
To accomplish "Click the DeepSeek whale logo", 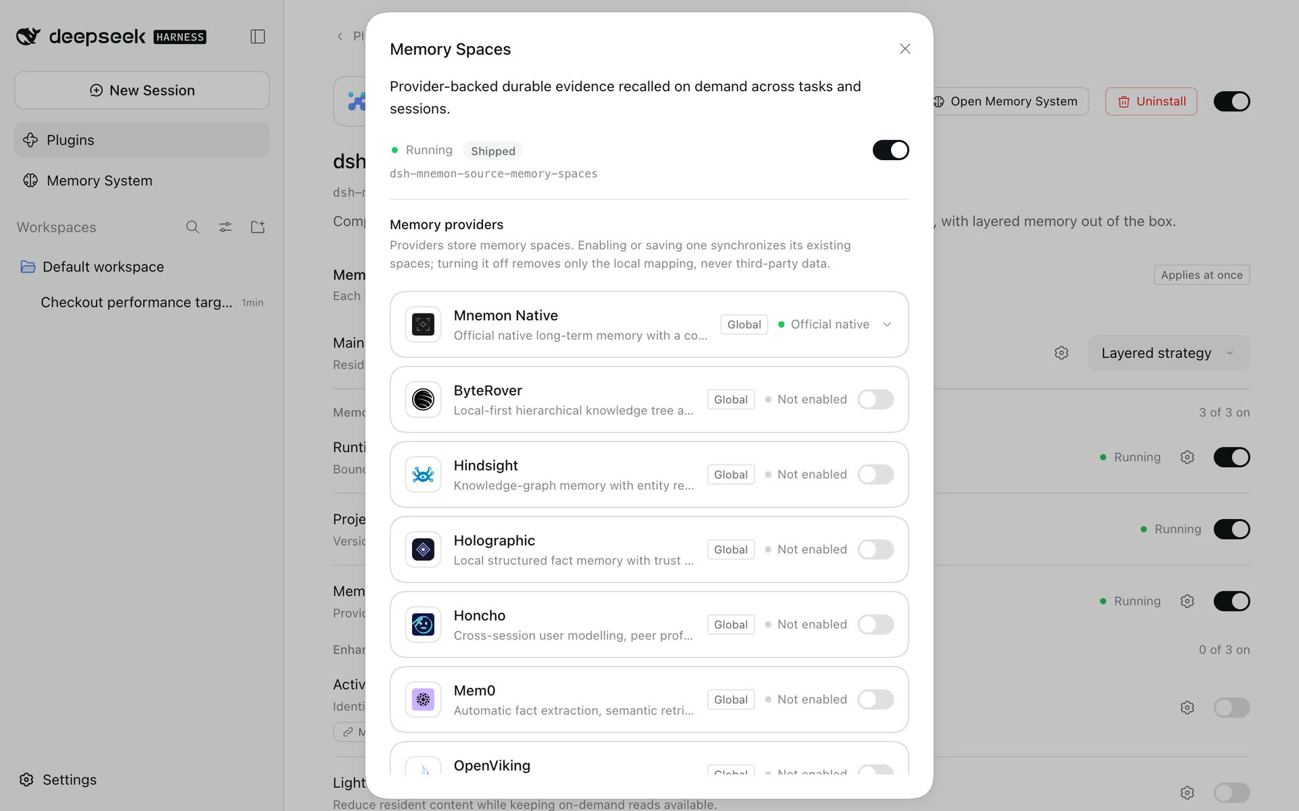I will pyautogui.click(x=28, y=36).
